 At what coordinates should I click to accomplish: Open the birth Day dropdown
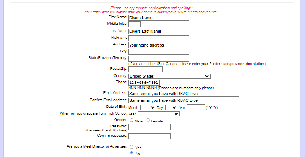click(x=171, y=107)
